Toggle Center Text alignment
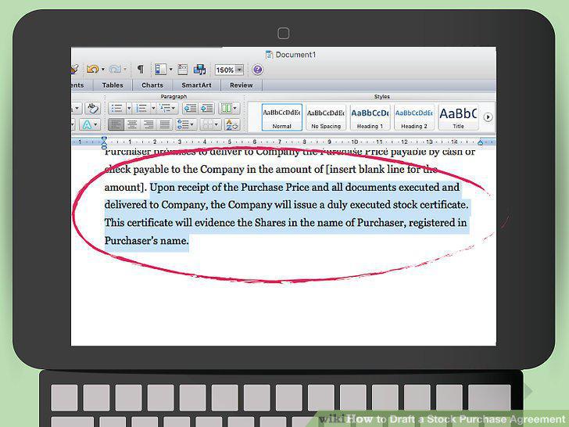Viewport: 569px width, 427px height. (132, 124)
